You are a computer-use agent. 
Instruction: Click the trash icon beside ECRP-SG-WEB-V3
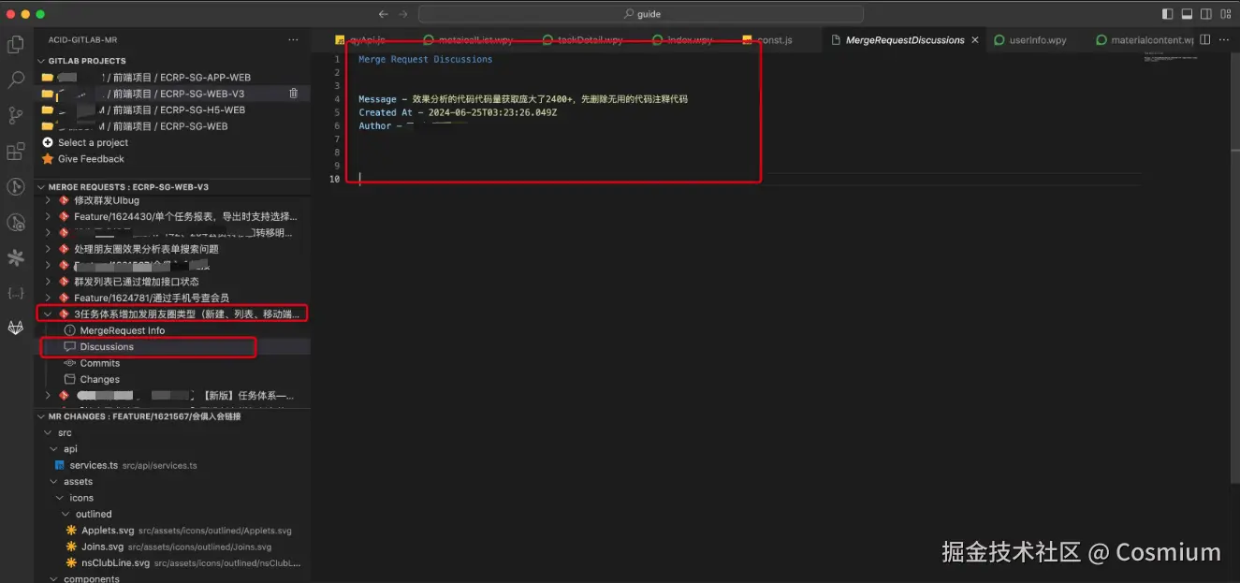click(x=294, y=94)
